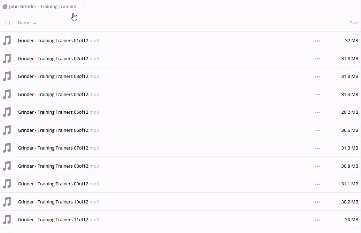This screenshot has width=361, height=233.
Task: Click the ascending sort arrow beside Name
Action: [x=35, y=23]
